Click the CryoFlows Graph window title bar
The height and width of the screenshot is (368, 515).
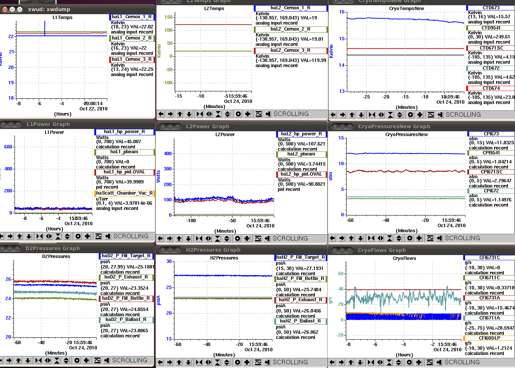(x=421, y=250)
